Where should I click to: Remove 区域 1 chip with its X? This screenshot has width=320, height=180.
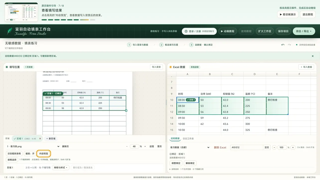coord(40,138)
